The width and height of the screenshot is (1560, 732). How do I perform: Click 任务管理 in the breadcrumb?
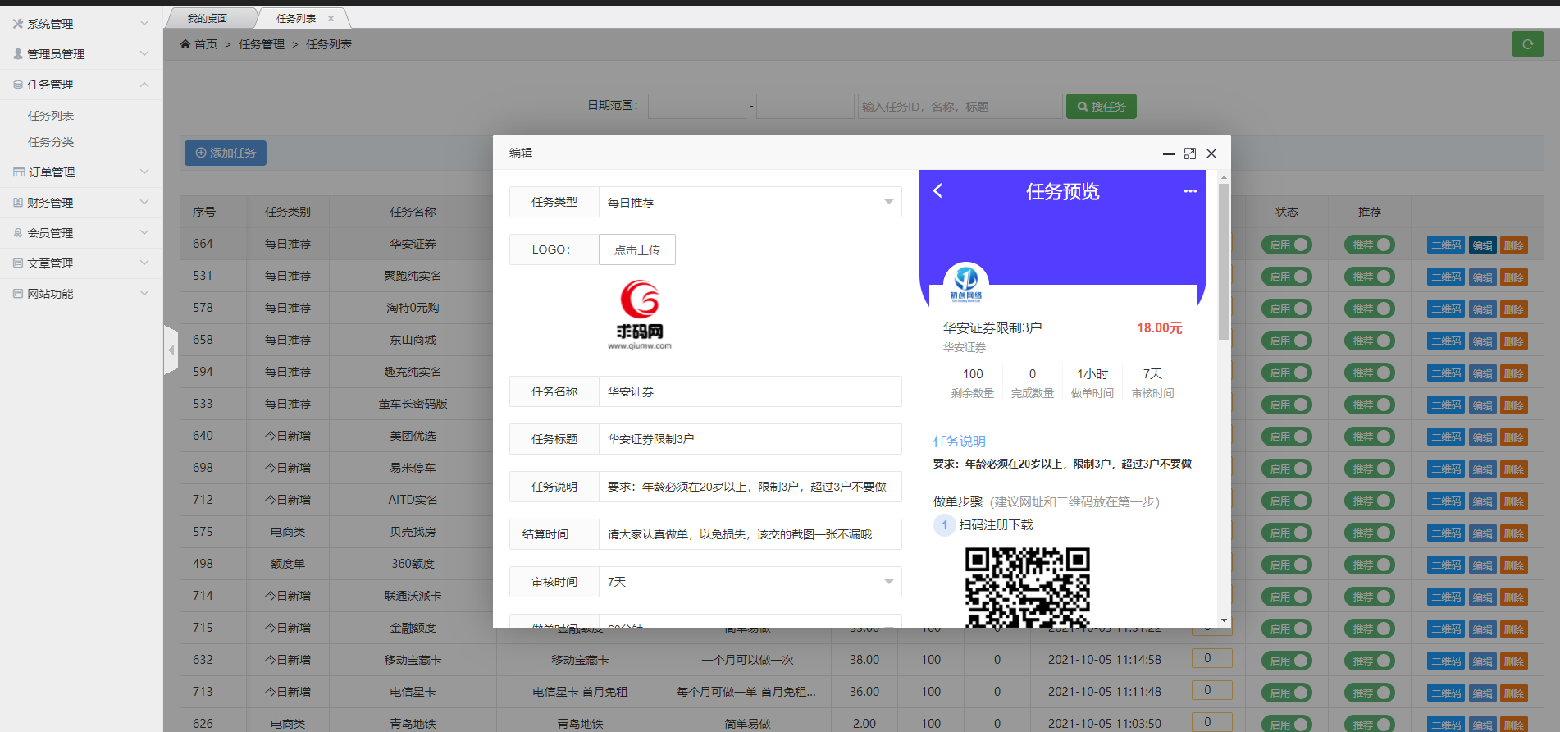tap(262, 44)
